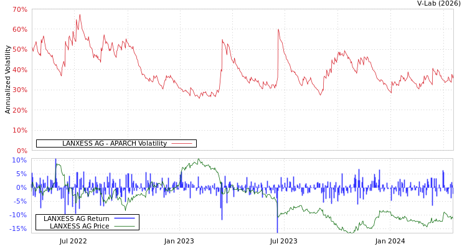Click the 20% label on volatility axis
The height and width of the screenshot is (249, 467).
click(19, 111)
